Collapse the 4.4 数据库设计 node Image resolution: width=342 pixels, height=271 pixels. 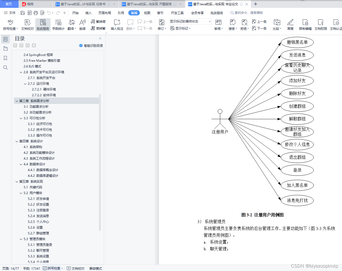point(21,164)
